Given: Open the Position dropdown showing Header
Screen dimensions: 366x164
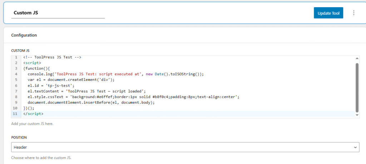Looking at the screenshot, I should pyautogui.click(x=186, y=148).
